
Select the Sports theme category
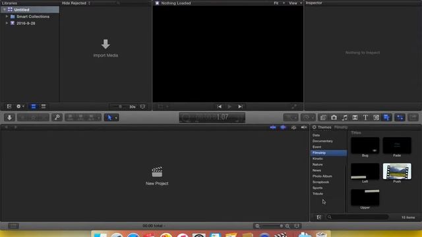318,188
